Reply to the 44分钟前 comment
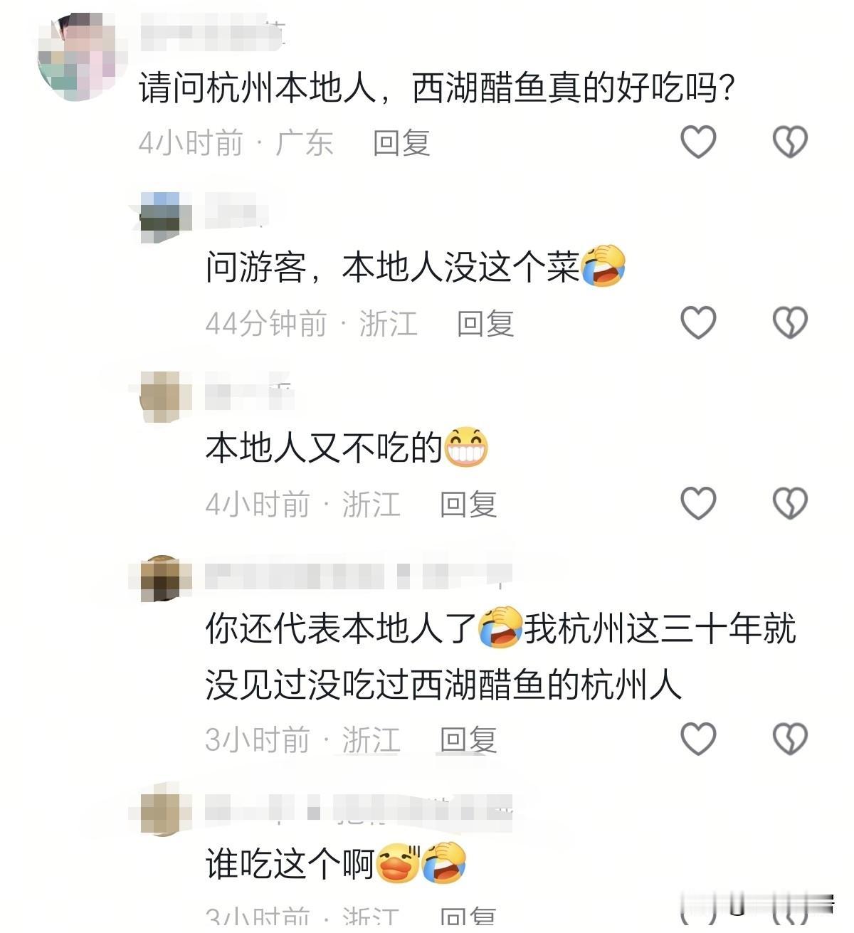 [x=485, y=324]
